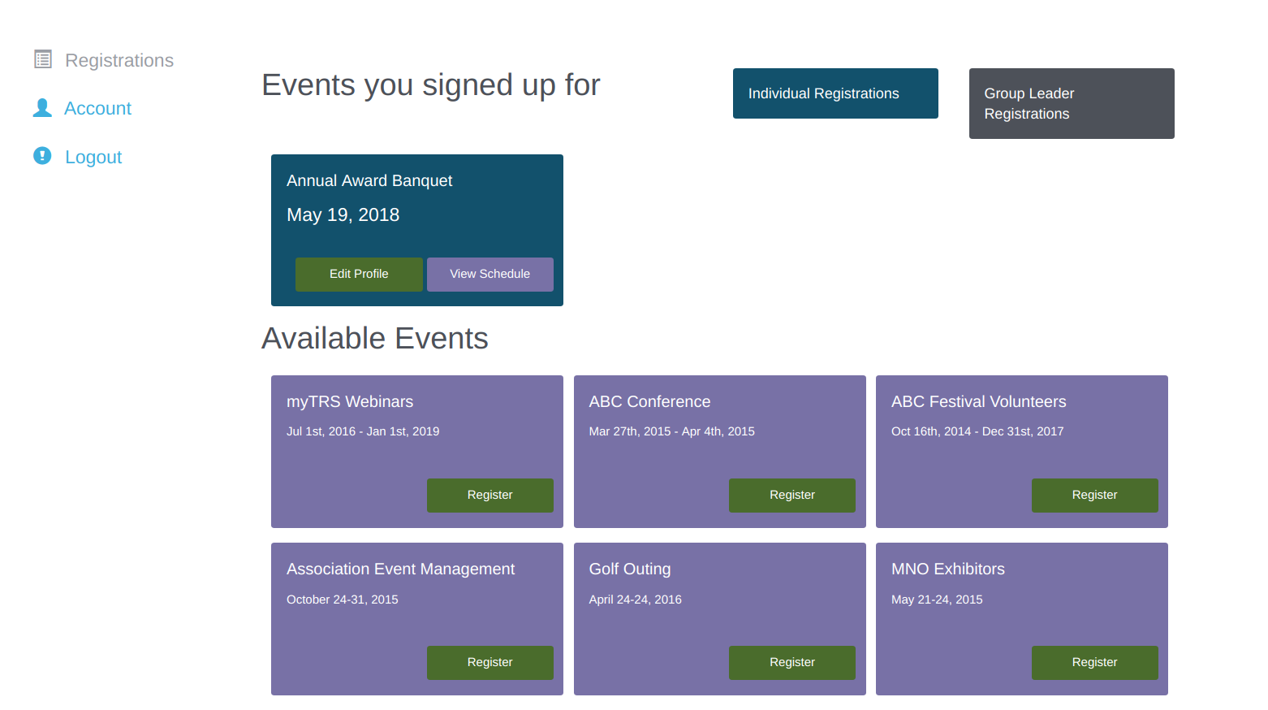Switch to Group Leader Registrations tab
Image resolution: width=1268 pixels, height=710 pixels.
[1071, 104]
